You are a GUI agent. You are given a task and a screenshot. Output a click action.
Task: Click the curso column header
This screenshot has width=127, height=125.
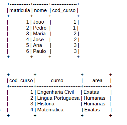(57, 80)
